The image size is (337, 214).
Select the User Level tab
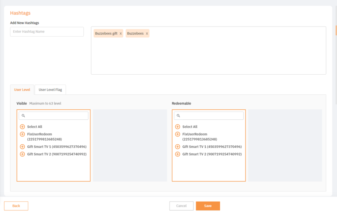22,89
